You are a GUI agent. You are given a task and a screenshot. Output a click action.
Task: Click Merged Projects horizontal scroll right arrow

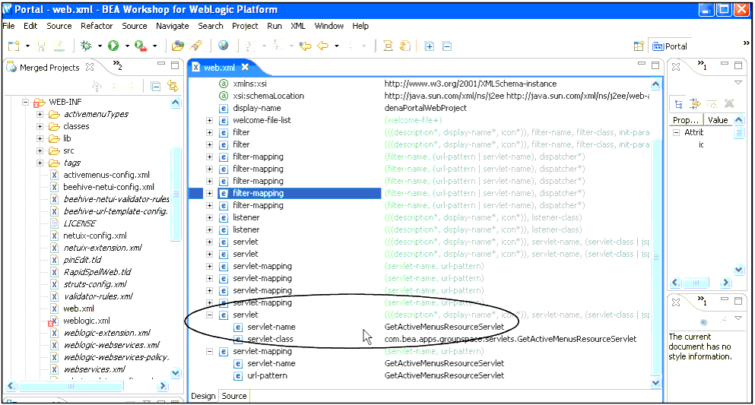163,386
